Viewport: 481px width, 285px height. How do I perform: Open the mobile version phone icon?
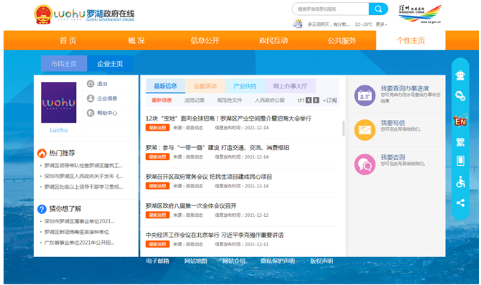pos(460,161)
